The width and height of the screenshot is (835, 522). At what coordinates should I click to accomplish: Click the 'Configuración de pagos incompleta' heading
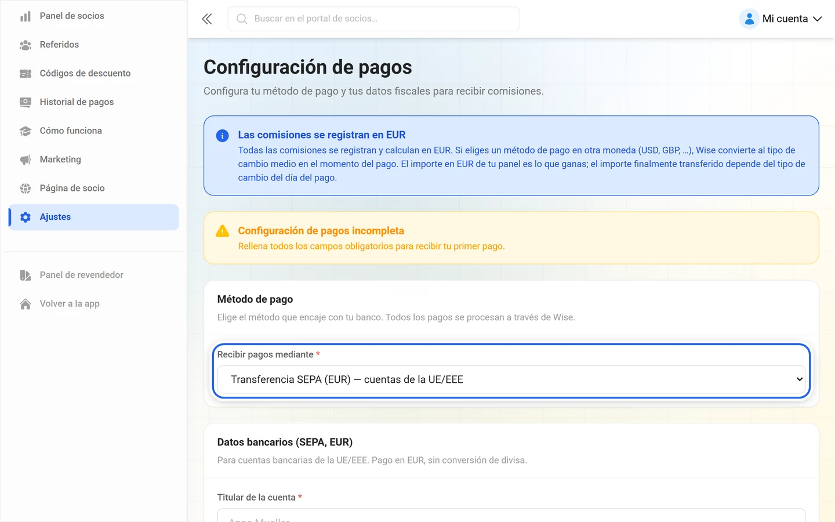[x=321, y=231]
